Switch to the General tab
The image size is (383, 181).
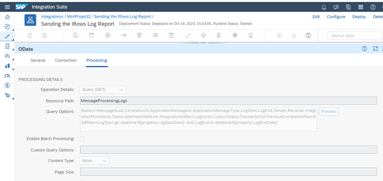38,60
